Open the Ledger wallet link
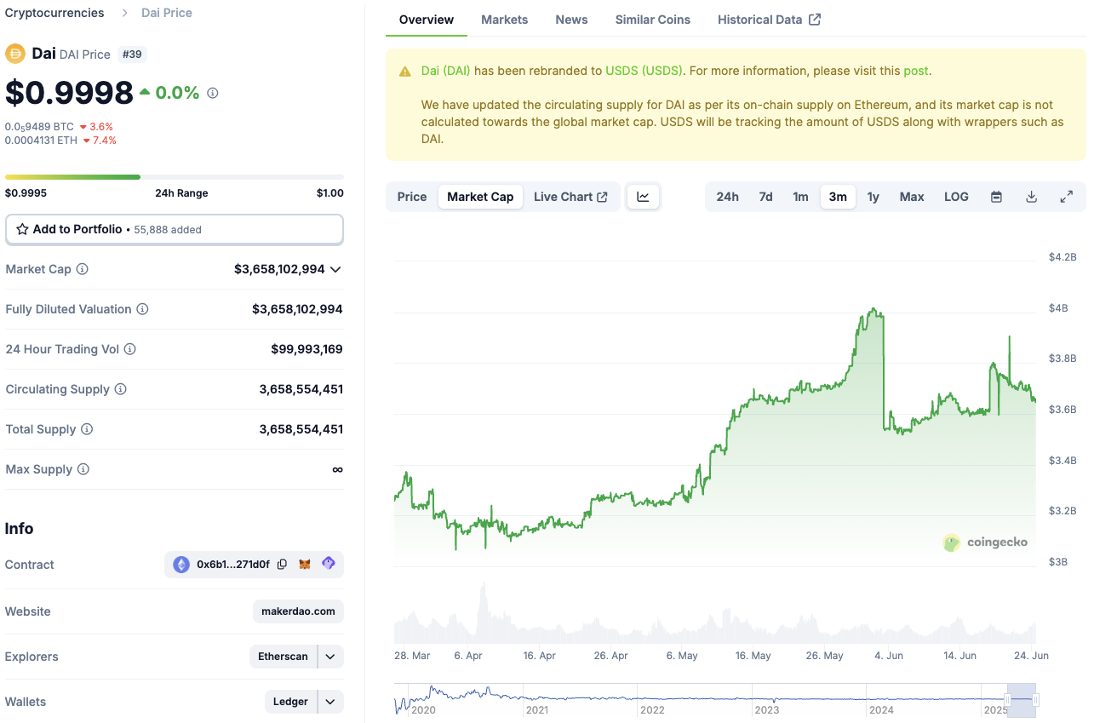This screenshot has width=1094, height=723. tap(290, 702)
